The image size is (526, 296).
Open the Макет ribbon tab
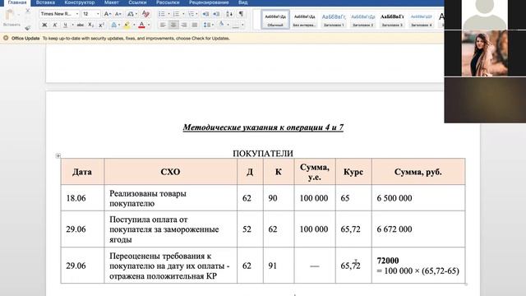coord(112,2)
